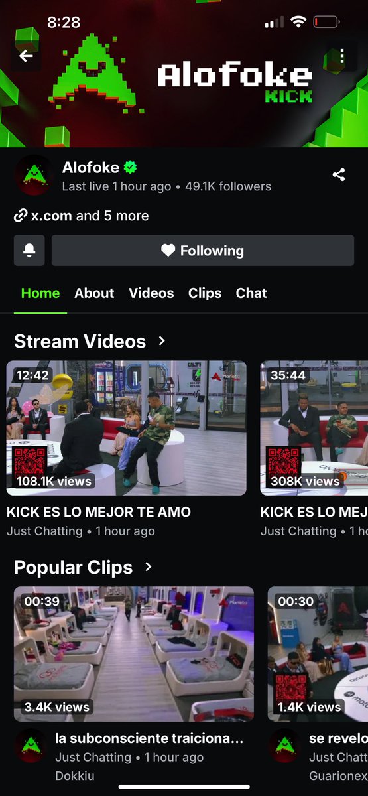The height and width of the screenshot is (796, 368).
Task: Switch to the Videos tab
Action: click(x=151, y=293)
